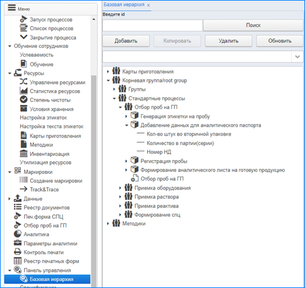
Task: Select Количество в партии(серии) tree leaf
Action: (x=180, y=143)
